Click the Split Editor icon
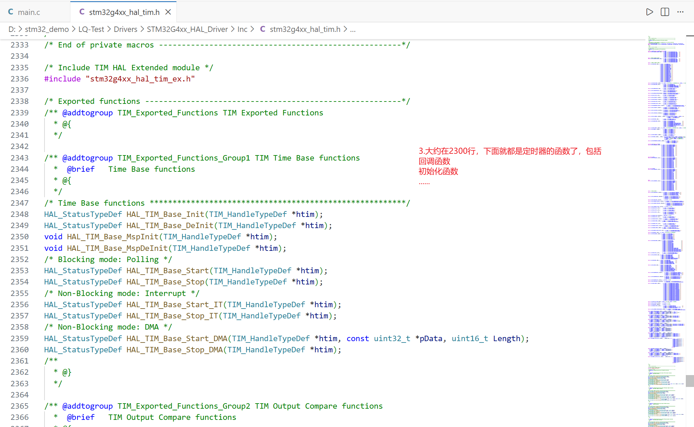Viewport: 694px width, 427px height. (665, 12)
